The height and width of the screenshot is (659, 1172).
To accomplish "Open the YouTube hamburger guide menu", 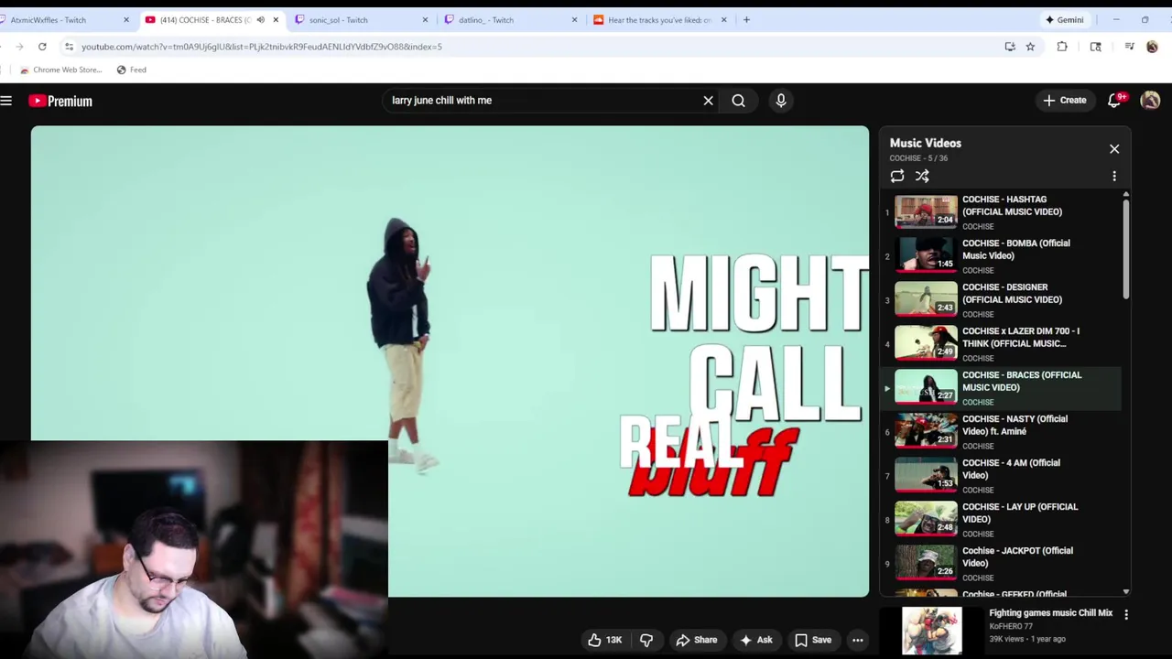I will point(6,101).
